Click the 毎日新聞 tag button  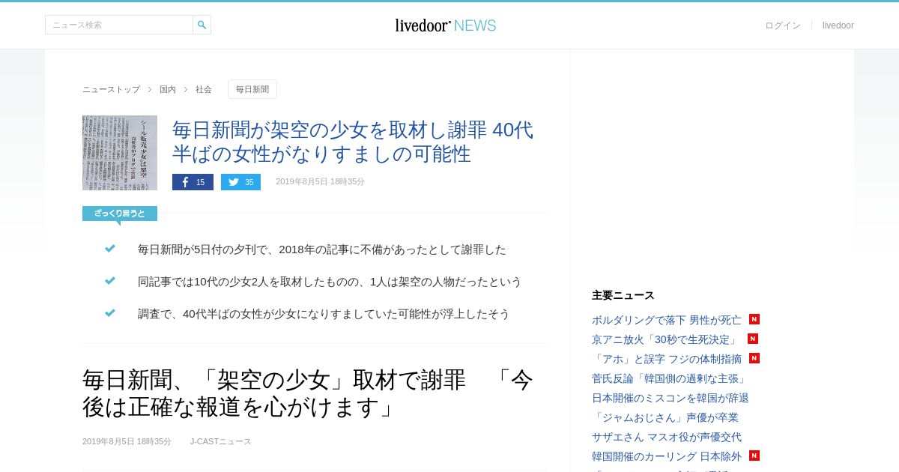click(x=252, y=89)
